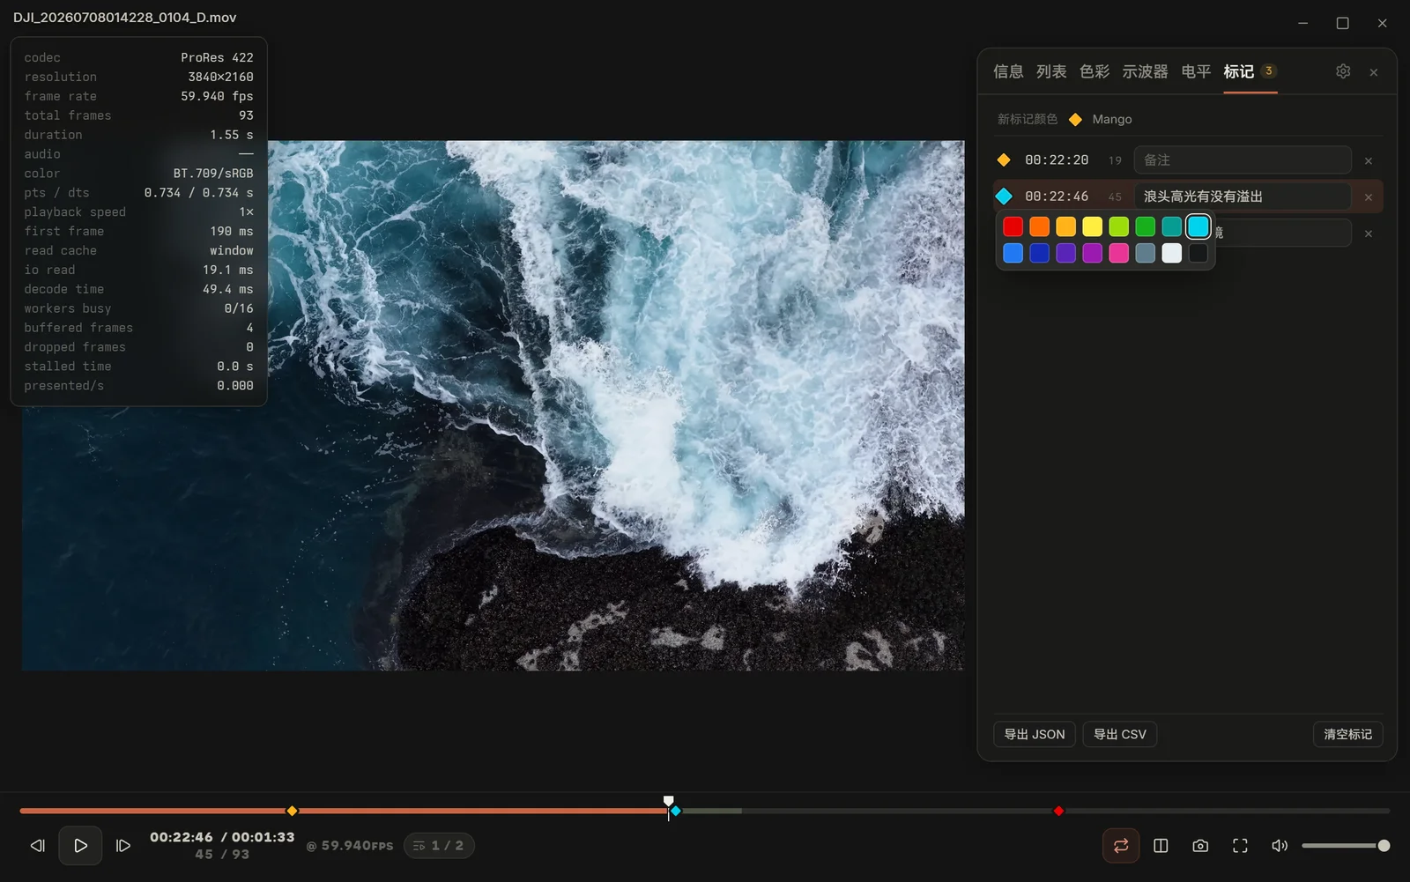
Task: Switch to the 示波器 tab
Action: pyautogui.click(x=1145, y=71)
